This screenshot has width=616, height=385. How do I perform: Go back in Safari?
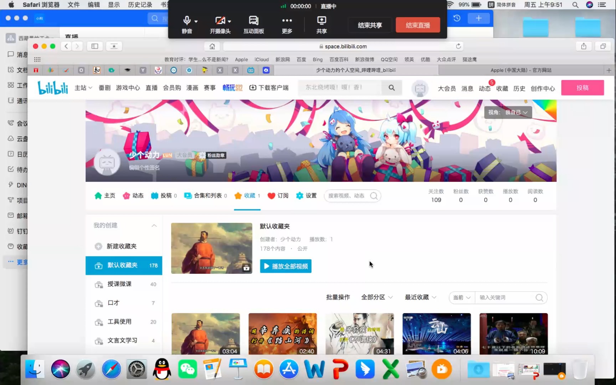coord(66,46)
